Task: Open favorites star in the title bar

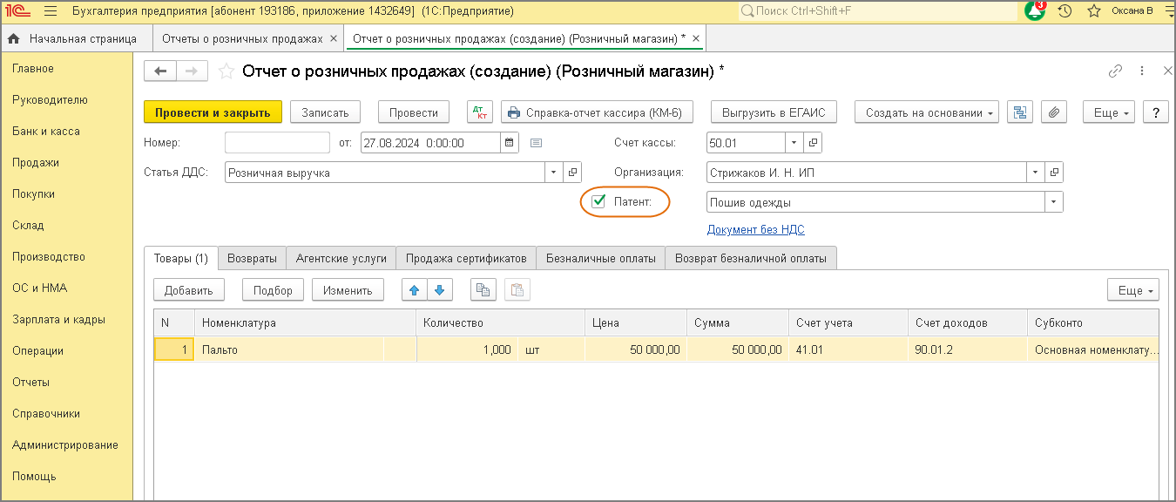Action: coord(1093,11)
